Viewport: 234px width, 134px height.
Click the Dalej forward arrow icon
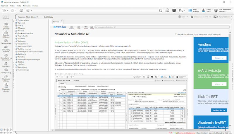tap(79, 27)
